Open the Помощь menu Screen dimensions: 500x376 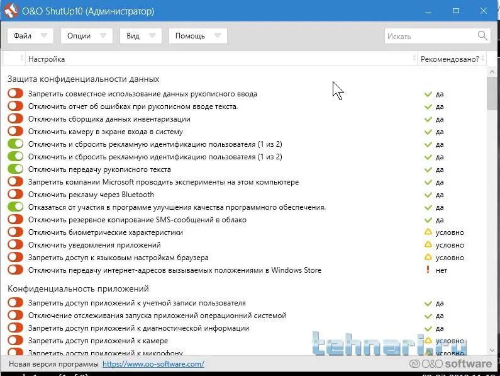point(197,36)
